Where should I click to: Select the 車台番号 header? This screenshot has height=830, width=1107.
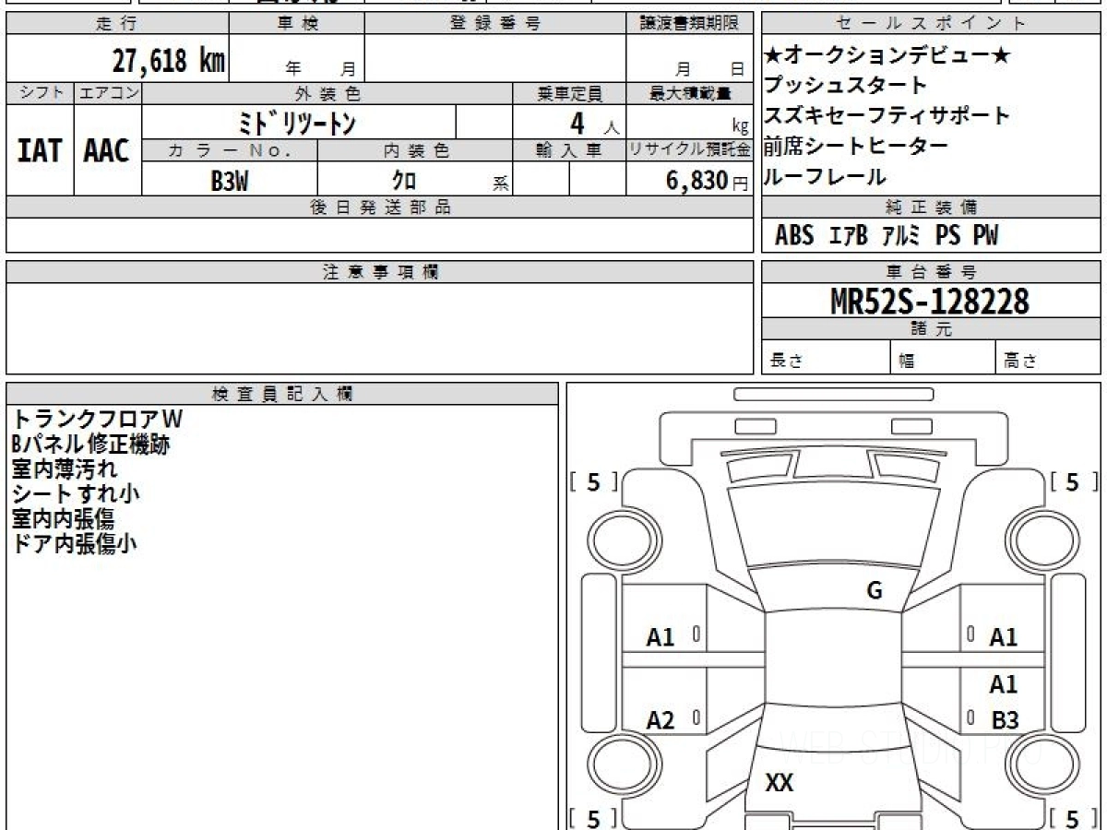click(x=932, y=272)
